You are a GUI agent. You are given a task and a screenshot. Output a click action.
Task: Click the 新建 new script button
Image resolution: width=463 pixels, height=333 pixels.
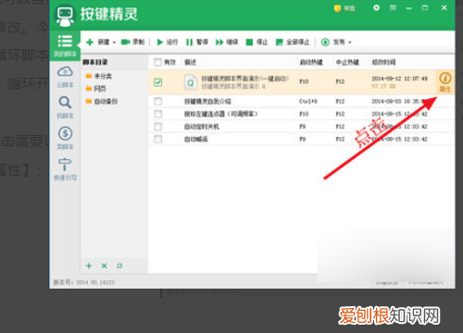(98, 42)
